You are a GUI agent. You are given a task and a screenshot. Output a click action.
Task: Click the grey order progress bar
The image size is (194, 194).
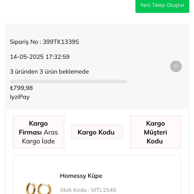[68, 82]
